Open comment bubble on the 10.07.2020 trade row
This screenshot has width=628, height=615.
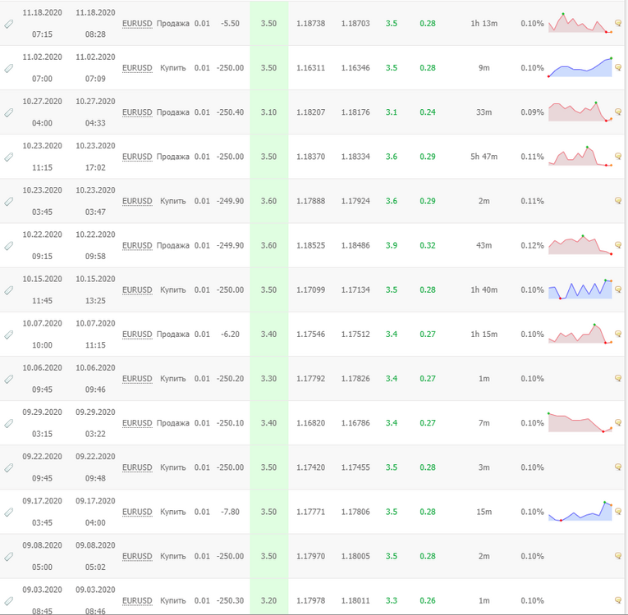click(x=618, y=334)
